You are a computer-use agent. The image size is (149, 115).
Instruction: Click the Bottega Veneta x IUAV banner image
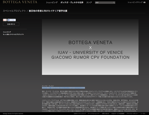(x=90, y=47)
